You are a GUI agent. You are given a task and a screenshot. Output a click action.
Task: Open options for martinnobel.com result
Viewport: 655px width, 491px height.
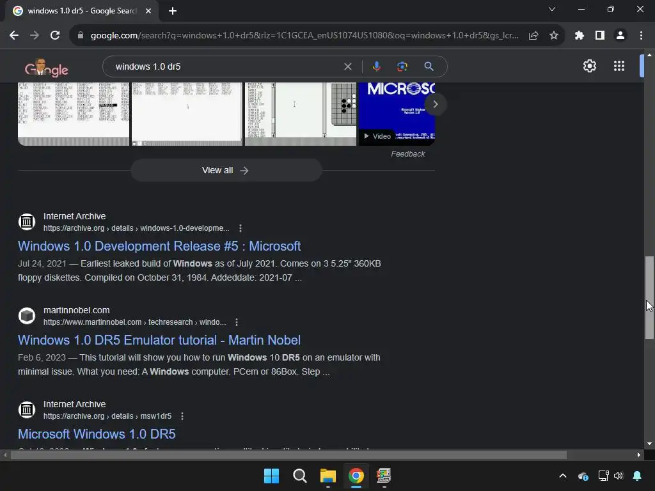(x=237, y=322)
